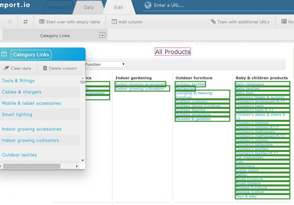Open the Category Links column header dropdown
Screen dimensions: 294x205
[102, 35]
